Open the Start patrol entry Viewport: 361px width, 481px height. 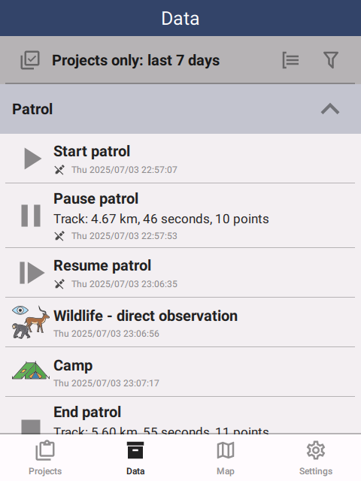coord(180,159)
